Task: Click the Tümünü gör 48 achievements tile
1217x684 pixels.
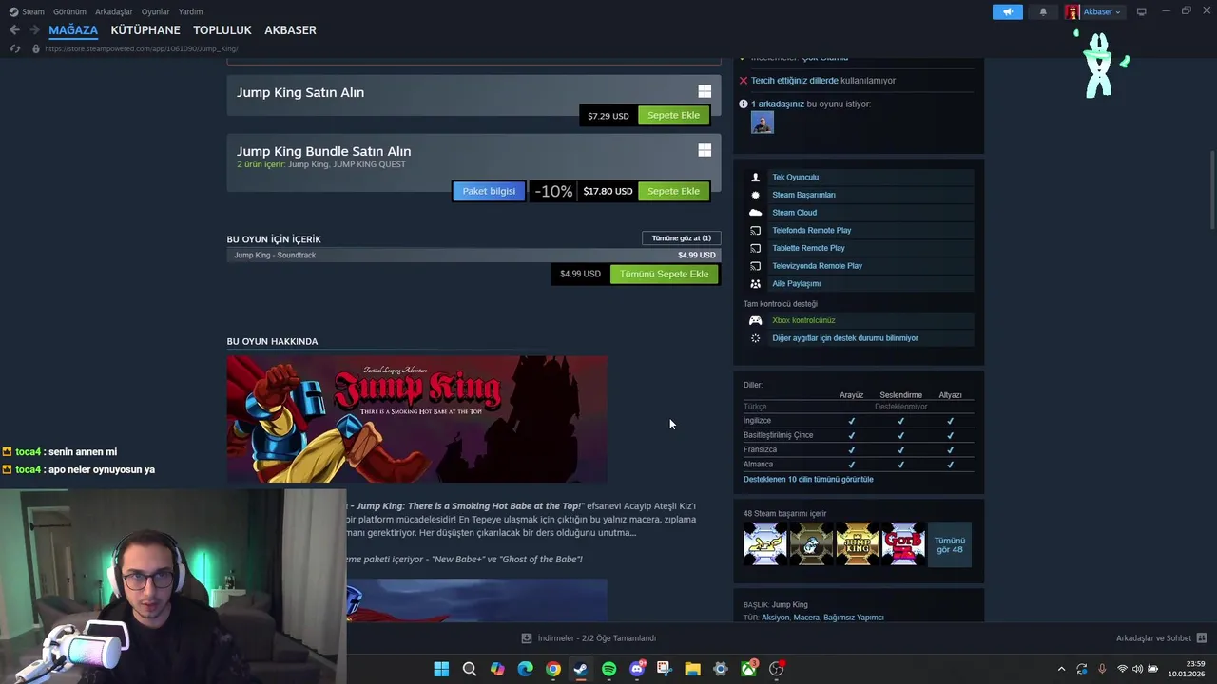Action: pos(949,543)
